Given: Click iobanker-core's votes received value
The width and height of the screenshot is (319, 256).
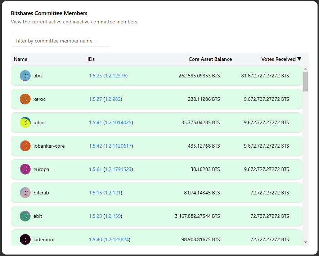Looking at the screenshot, I should 266,146.
